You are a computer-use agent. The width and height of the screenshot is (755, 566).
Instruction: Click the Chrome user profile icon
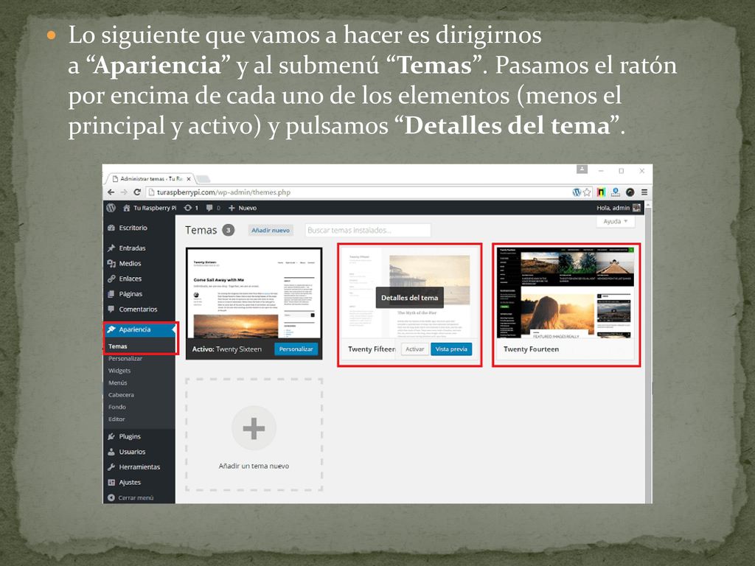[x=582, y=170]
